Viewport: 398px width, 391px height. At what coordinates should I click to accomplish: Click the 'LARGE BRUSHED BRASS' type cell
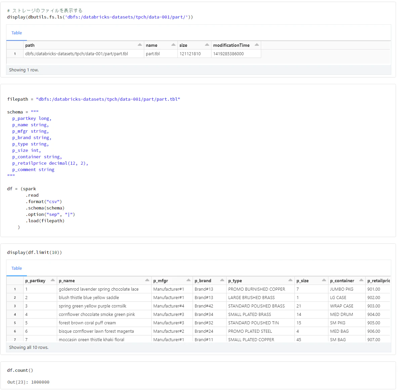pyautogui.click(x=261, y=297)
